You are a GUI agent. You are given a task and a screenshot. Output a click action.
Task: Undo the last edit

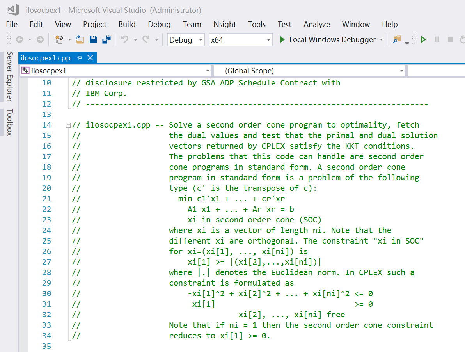(125, 39)
